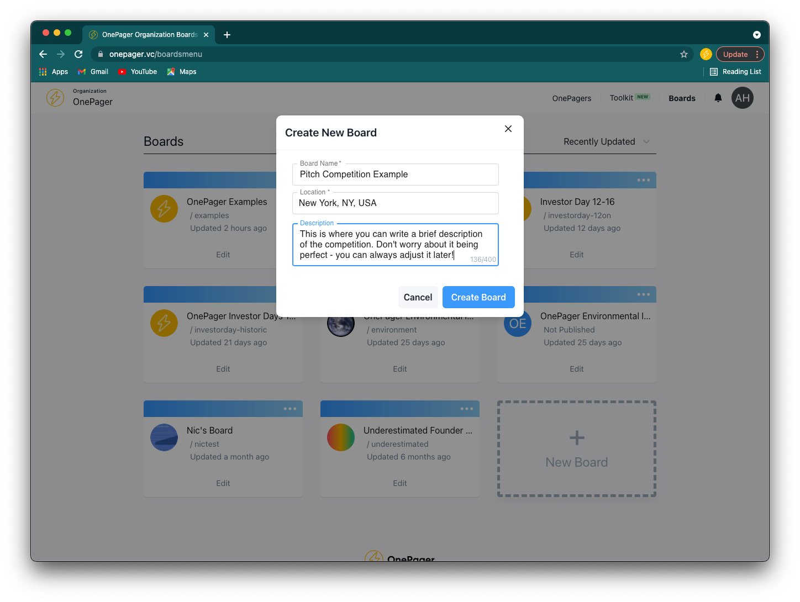
Task: Open the earth image thumbnail for environment board
Action: (341, 326)
